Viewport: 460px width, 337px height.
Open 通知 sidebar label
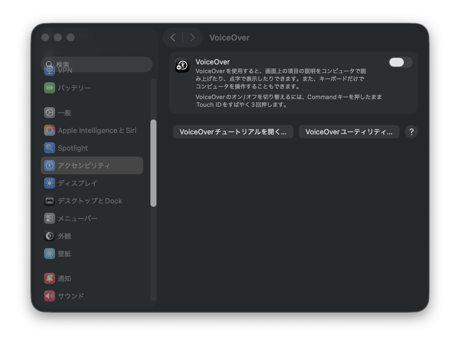pyautogui.click(x=64, y=278)
